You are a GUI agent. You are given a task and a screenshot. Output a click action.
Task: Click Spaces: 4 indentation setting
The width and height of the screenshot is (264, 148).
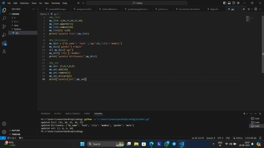click(x=211, y=138)
